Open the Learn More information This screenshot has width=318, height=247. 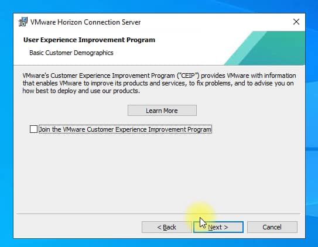coord(162,111)
